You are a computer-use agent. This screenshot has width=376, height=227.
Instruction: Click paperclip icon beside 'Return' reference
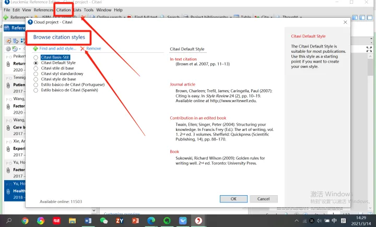pos(8,64)
